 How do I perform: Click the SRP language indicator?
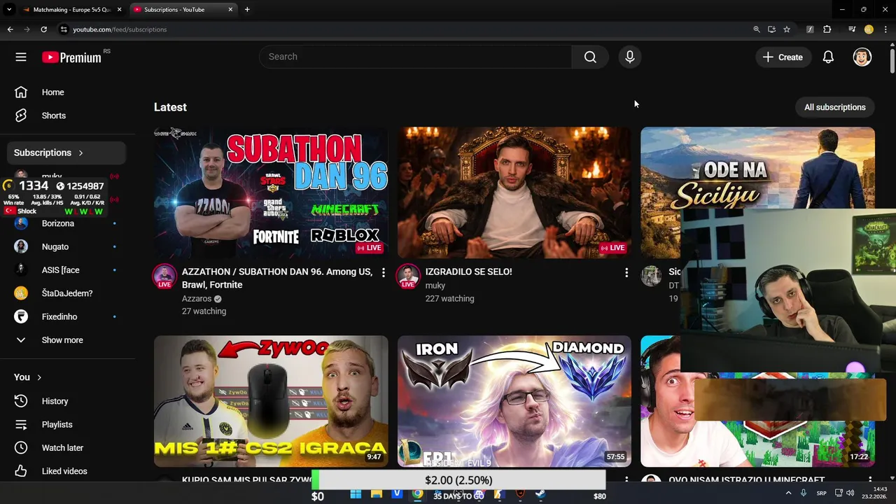[x=821, y=493]
